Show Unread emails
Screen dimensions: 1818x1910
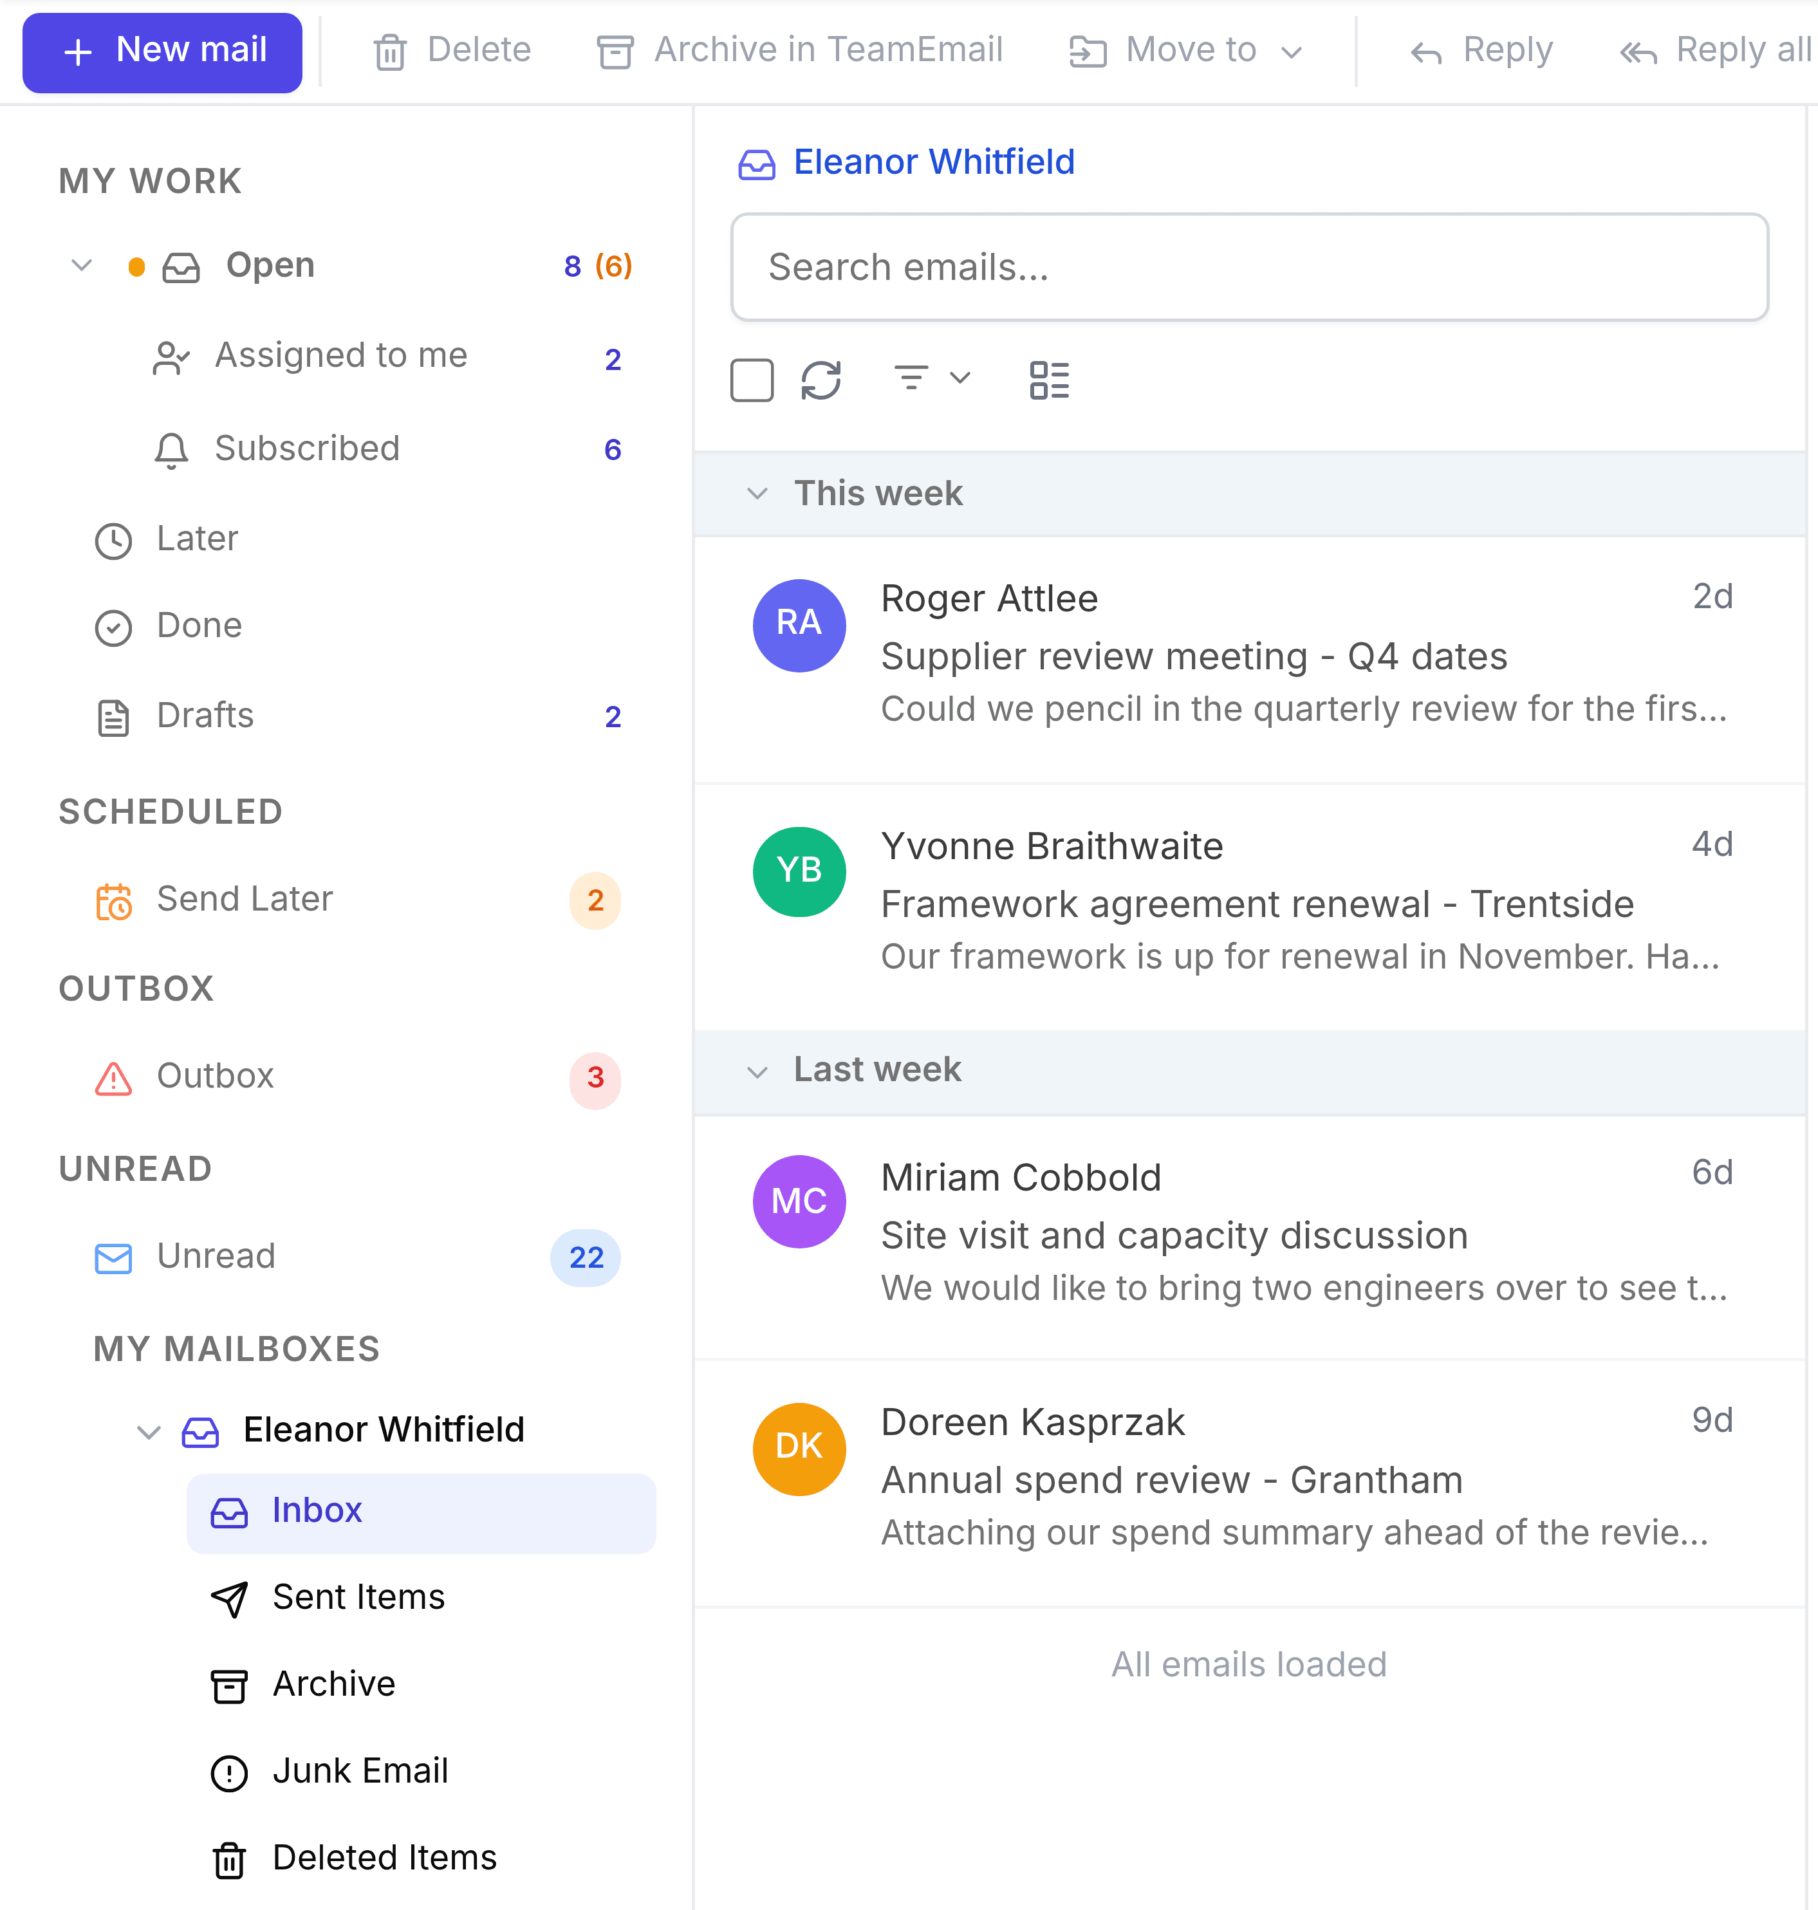358,1257
